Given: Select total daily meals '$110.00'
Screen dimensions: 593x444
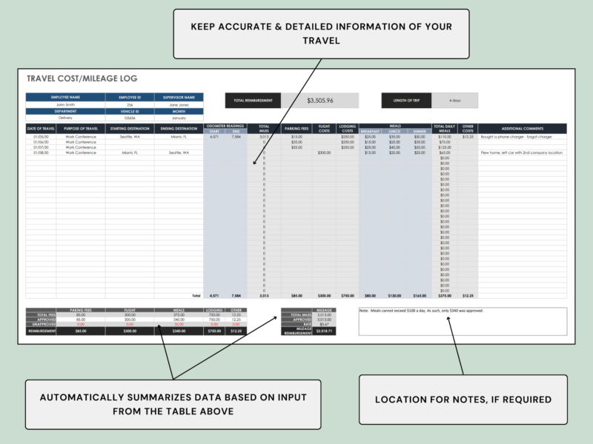Looking at the screenshot, I should [x=445, y=137].
